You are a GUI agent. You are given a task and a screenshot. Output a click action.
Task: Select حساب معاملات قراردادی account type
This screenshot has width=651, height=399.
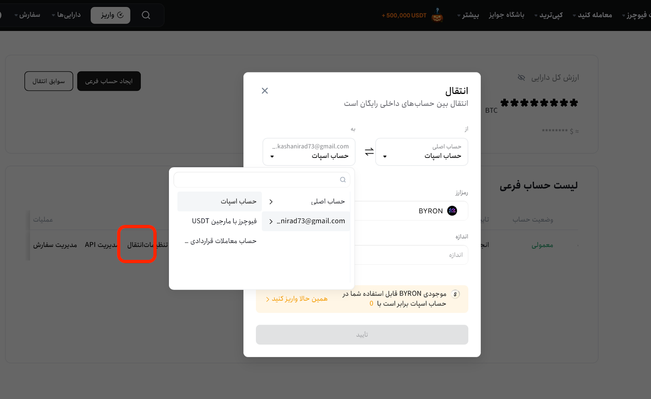[220, 241]
